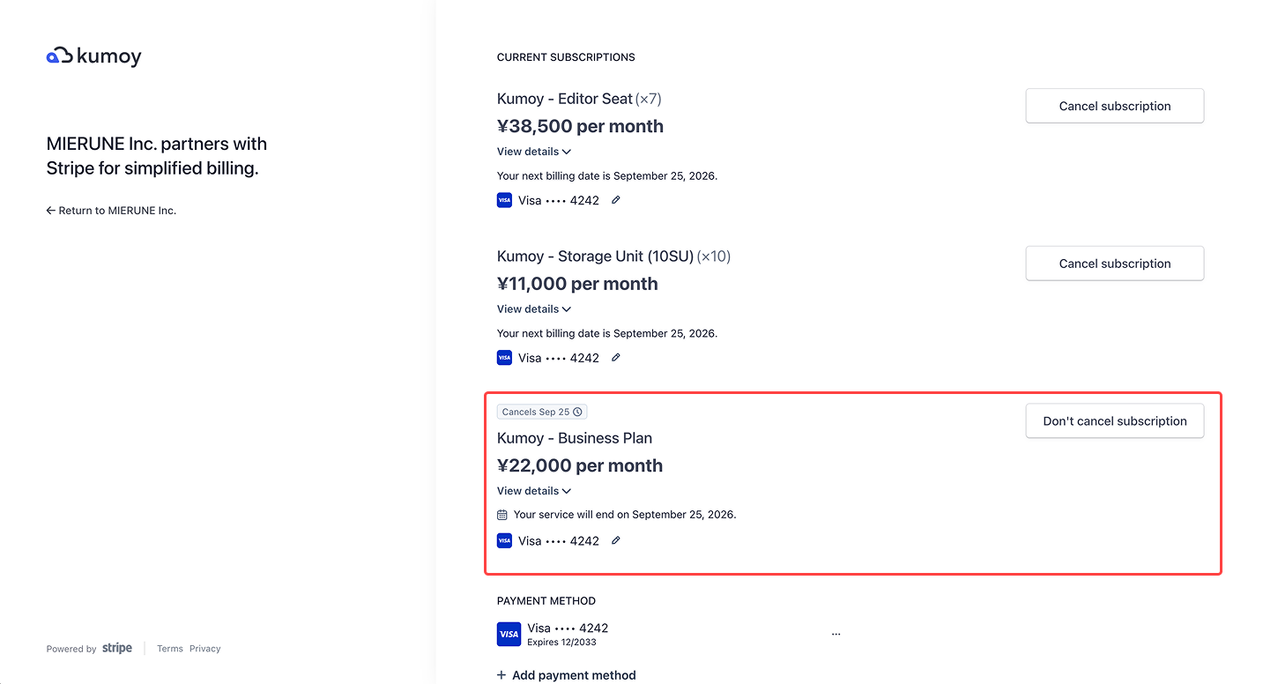The image size is (1263, 684).
Task: Click the calendar icon beside service end date
Action: (502, 515)
